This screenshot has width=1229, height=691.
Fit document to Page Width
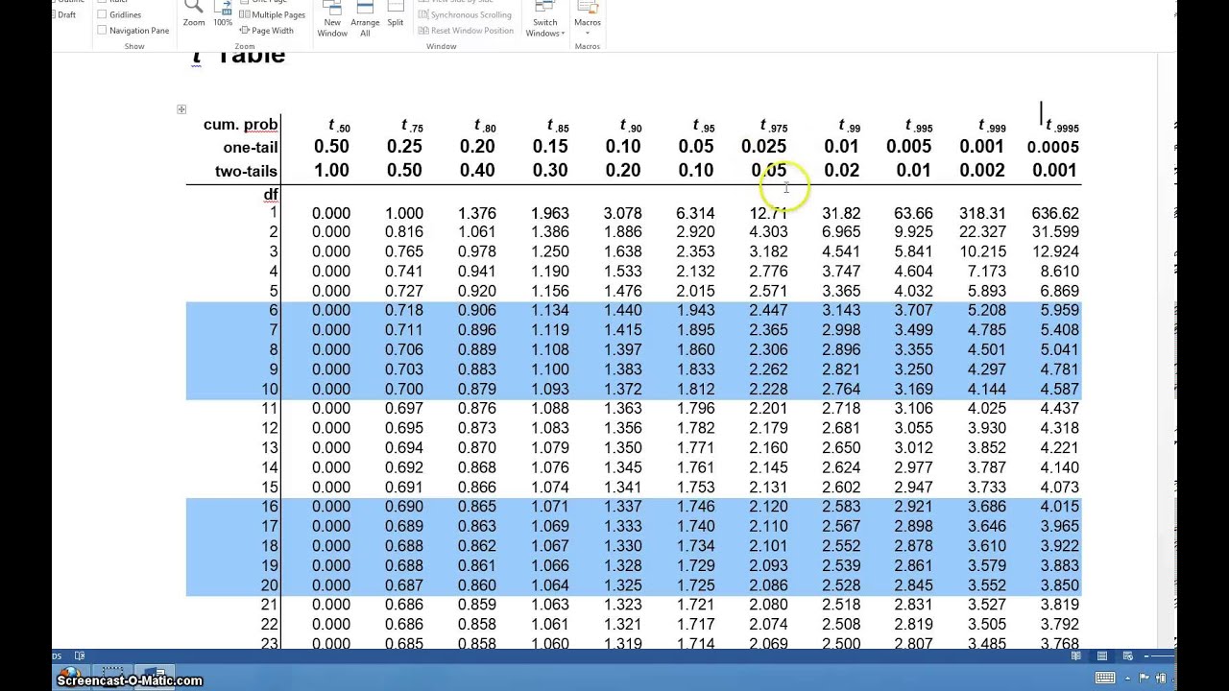pos(267,31)
